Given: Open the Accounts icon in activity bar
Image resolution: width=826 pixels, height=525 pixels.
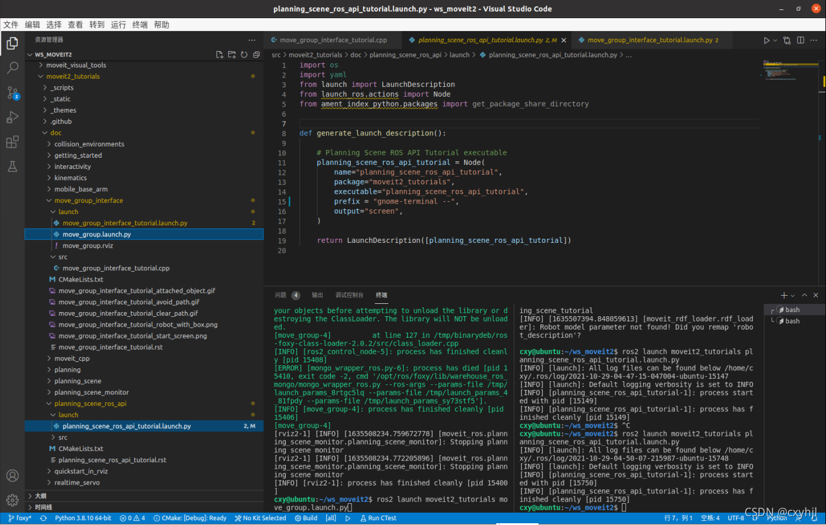Looking at the screenshot, I should [x=12, y=476].
